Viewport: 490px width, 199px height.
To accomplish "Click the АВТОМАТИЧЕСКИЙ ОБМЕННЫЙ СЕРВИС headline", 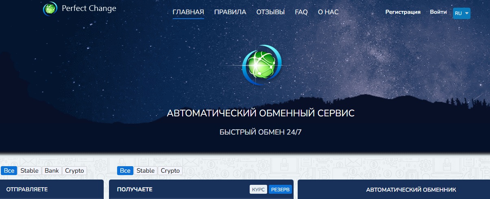I will click(261, 113).
